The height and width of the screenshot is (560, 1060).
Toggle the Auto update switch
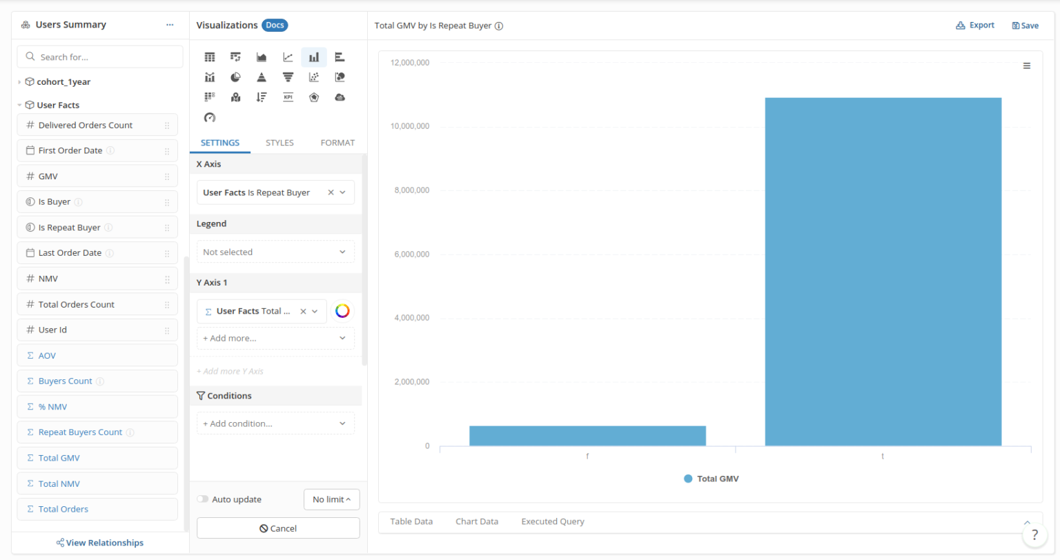pyautogui.click(x=203, y=499)
